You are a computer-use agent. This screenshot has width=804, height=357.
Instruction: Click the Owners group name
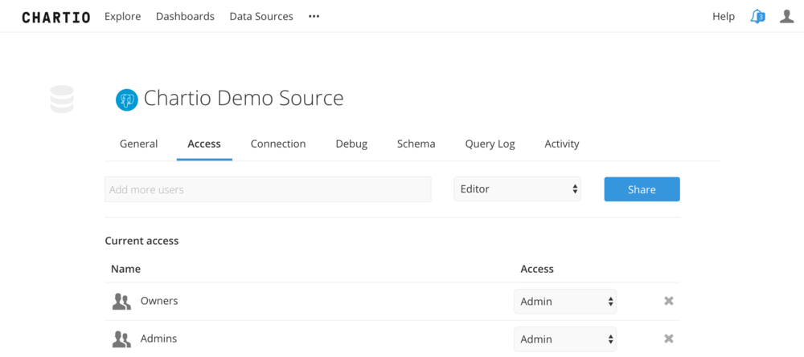[x=159, y=301]
